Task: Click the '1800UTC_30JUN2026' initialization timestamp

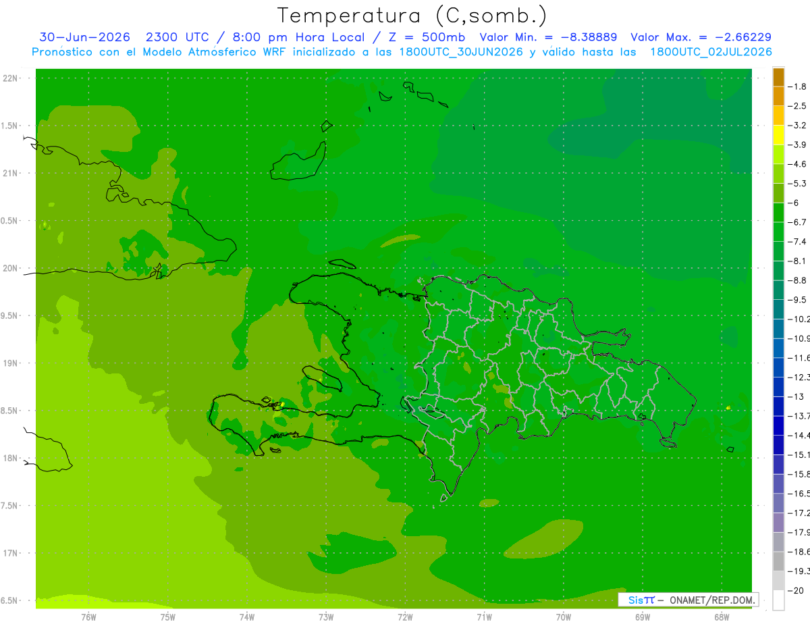Action: coord(460,52)
